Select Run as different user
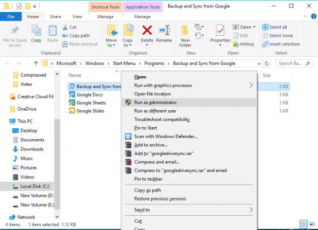This screenshot has width=318, height=230. pos(189,111)
